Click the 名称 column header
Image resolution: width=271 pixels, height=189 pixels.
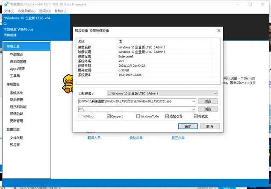(97, 42)
